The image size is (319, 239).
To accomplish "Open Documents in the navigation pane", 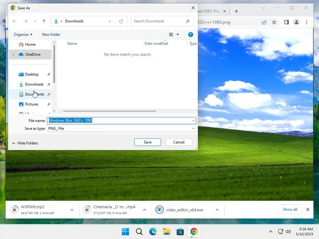I will [30, 94].
